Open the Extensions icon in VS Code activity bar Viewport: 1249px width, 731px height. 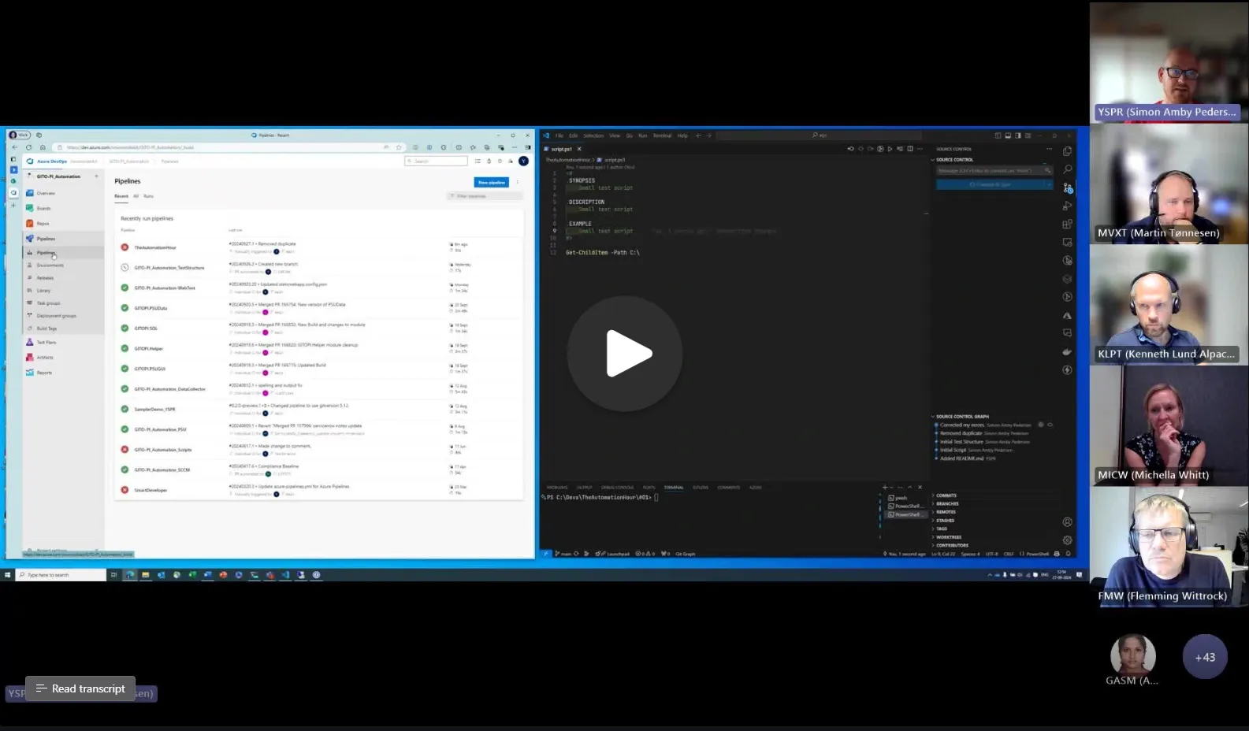pyautogui.click(x=1067, y=224)
